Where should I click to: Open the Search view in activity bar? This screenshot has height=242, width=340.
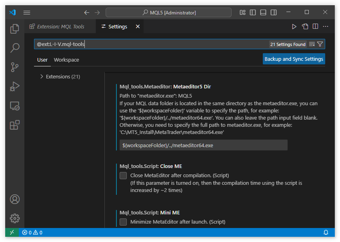point(14,48)
